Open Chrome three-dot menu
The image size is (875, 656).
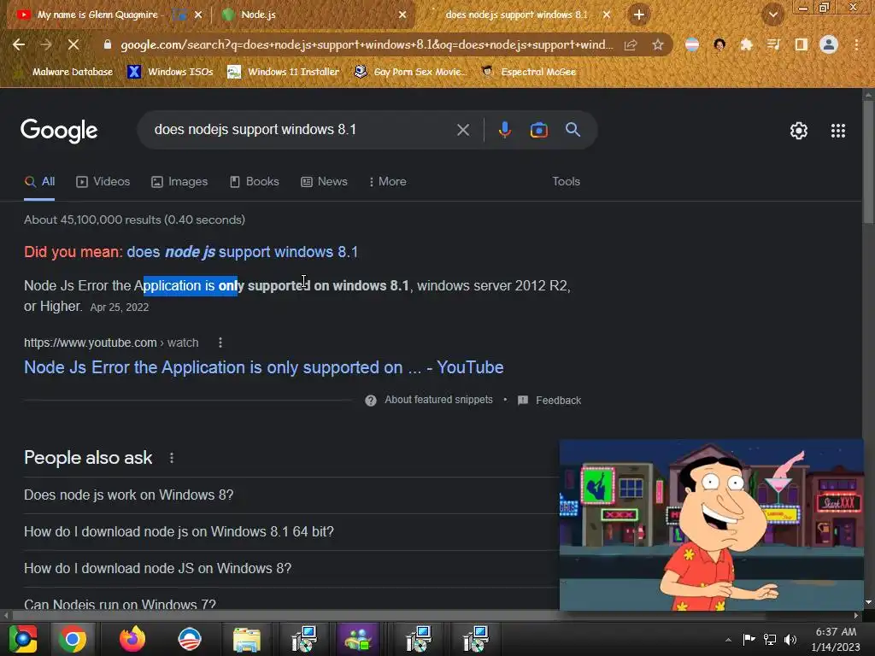point(856,44)
